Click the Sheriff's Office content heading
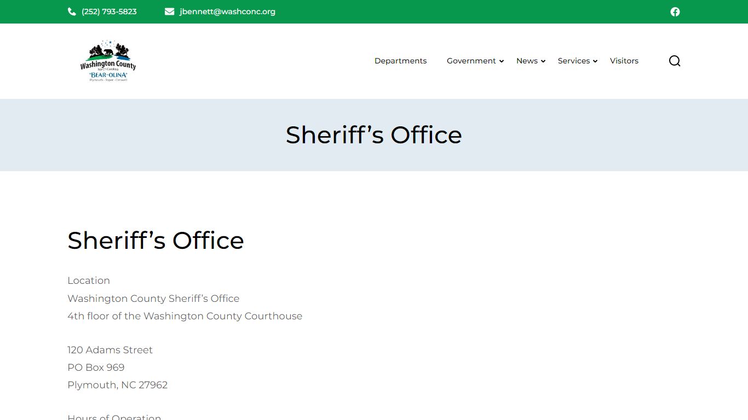This screenshot has height=420, width=748. pyautogui.click(x=156, y=240)
